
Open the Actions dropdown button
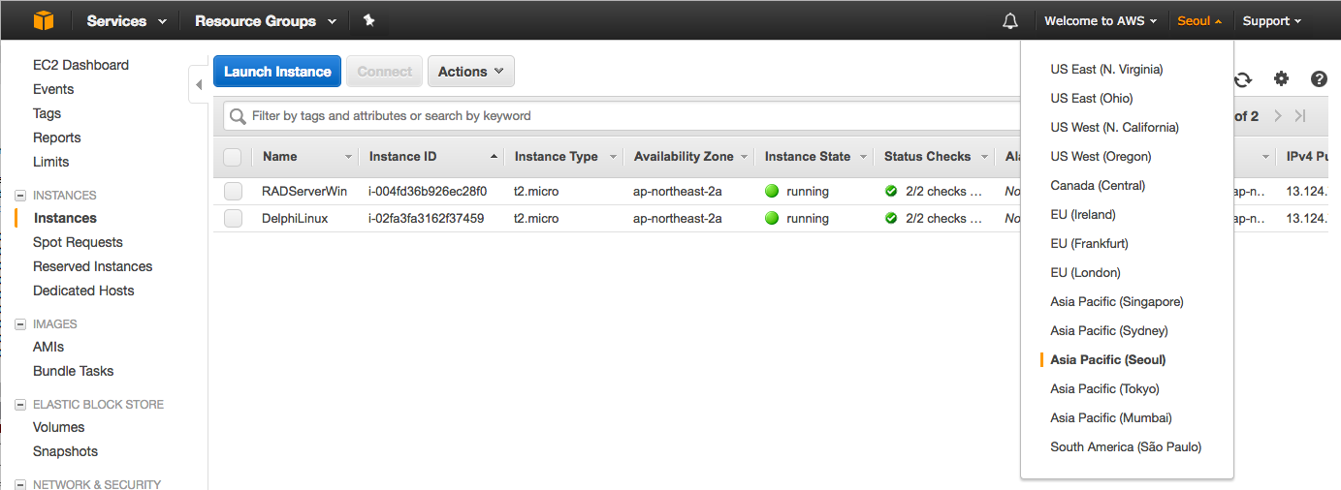tap(471, 72)
